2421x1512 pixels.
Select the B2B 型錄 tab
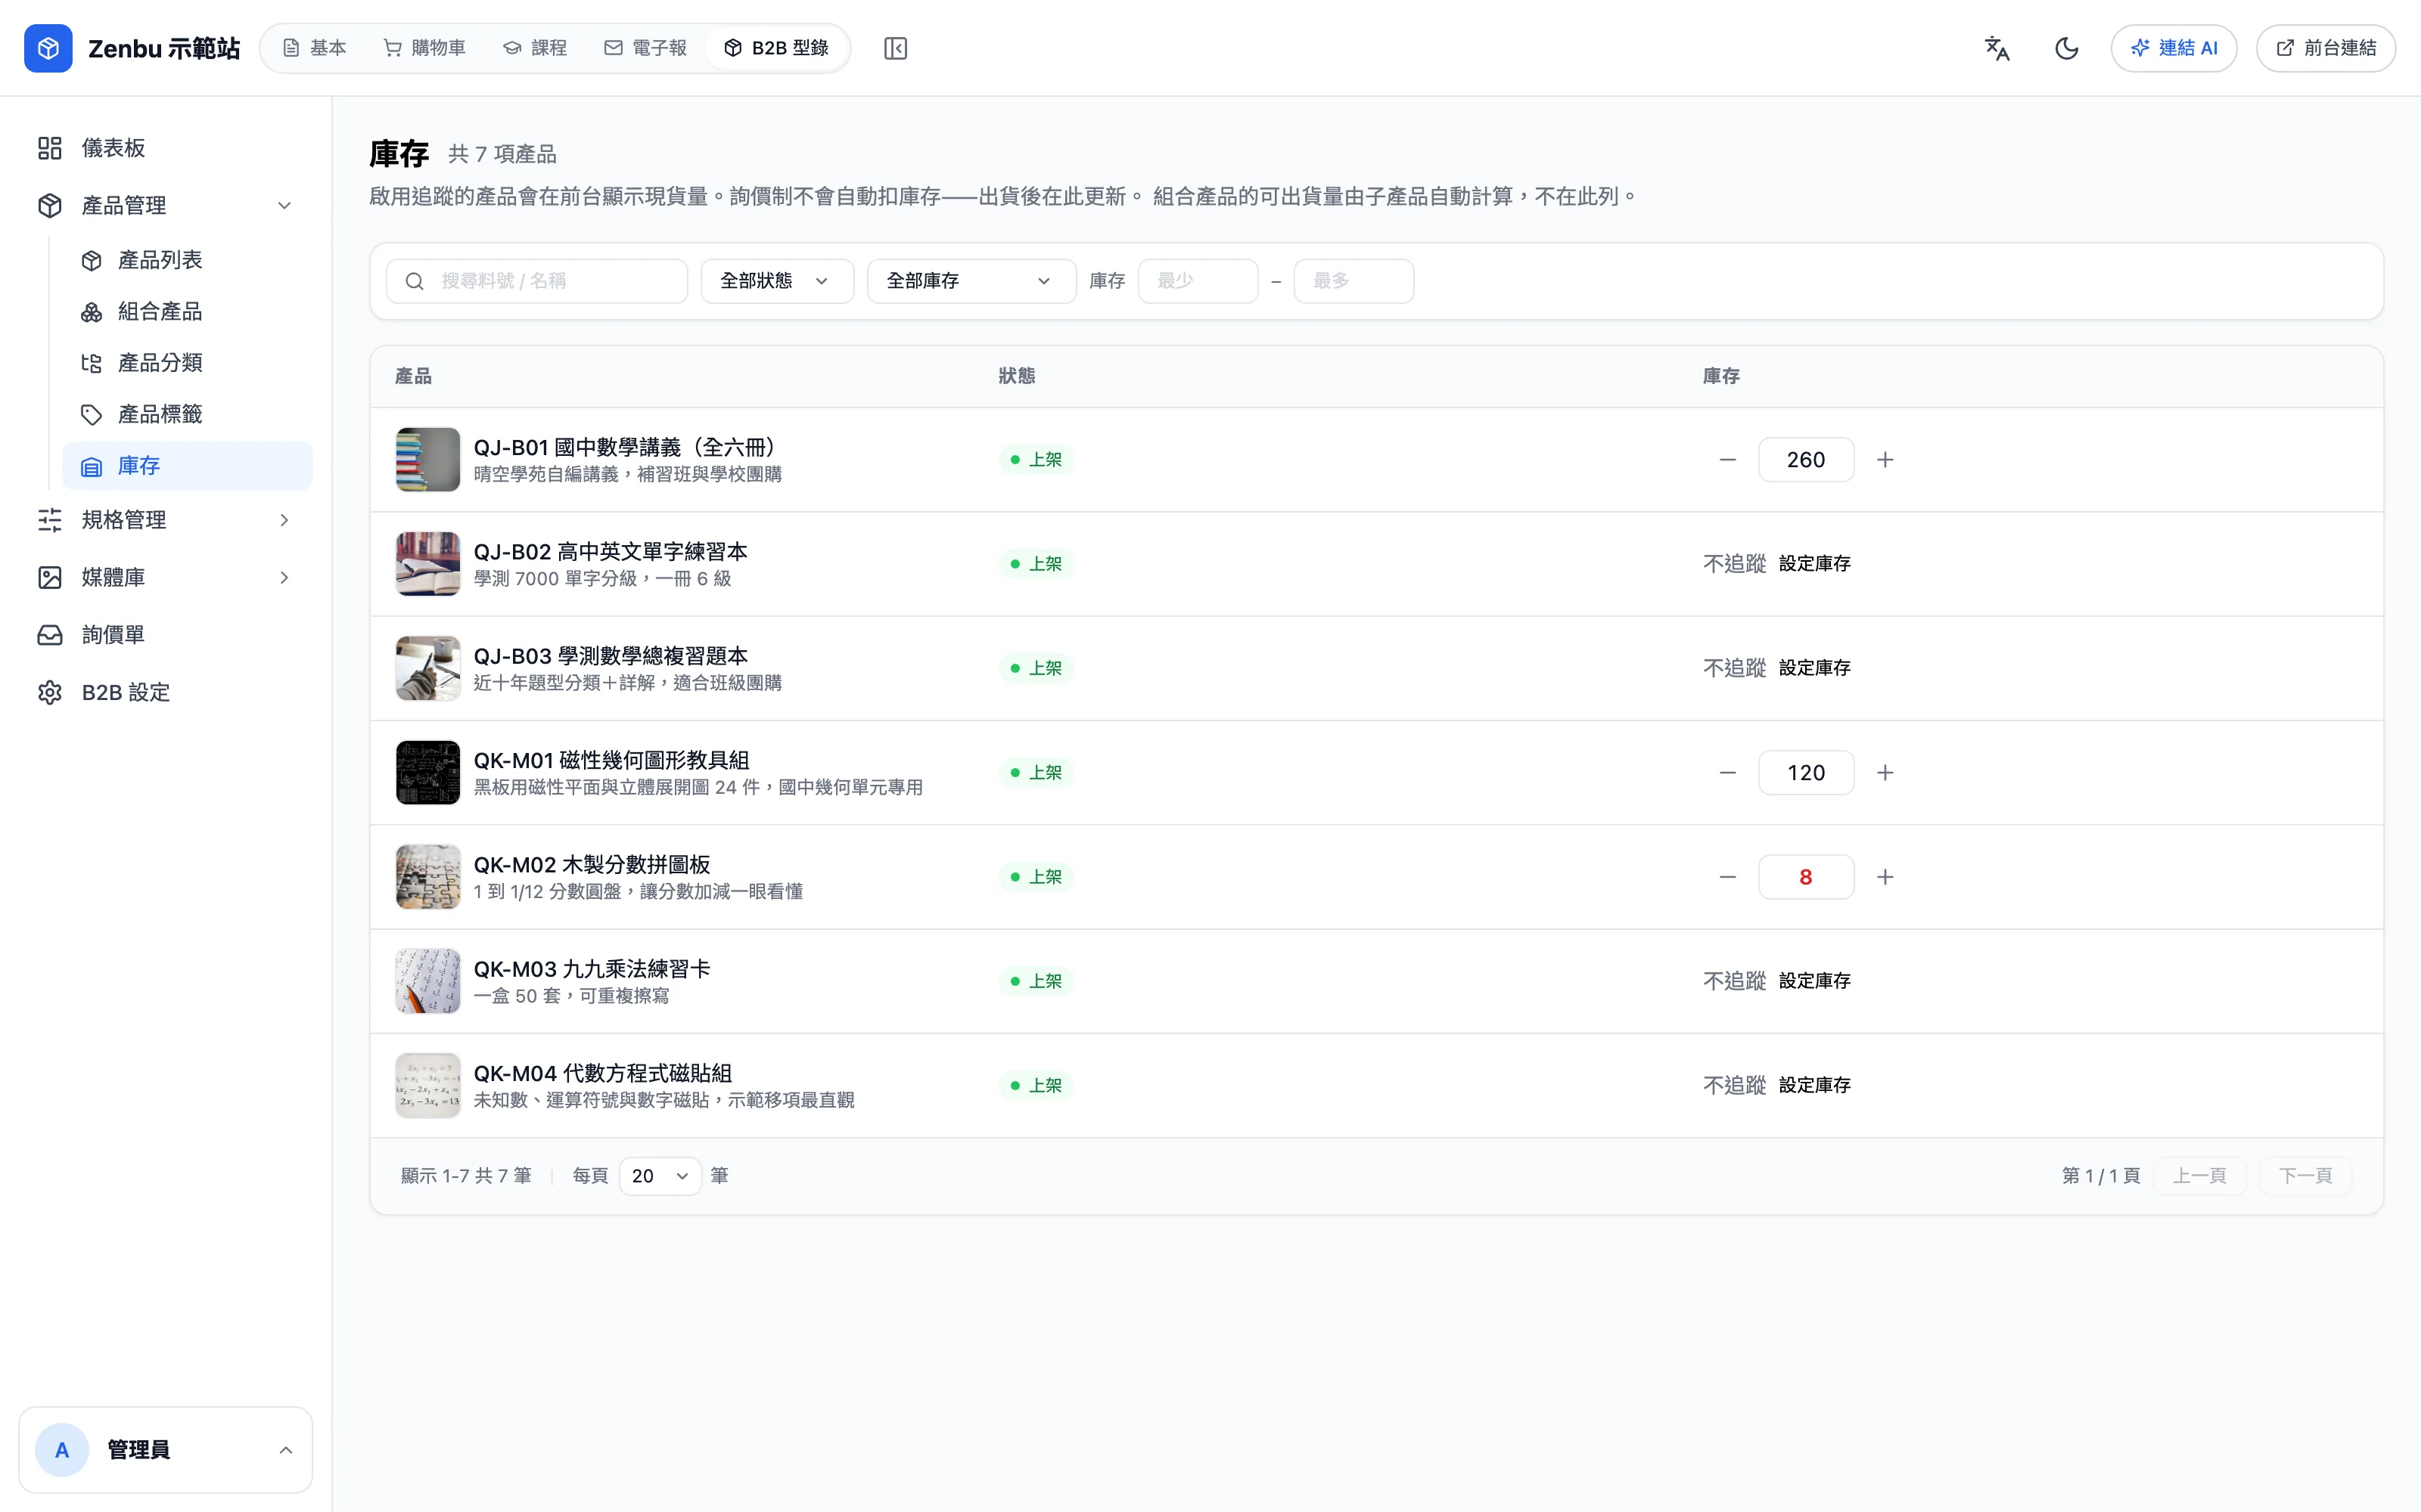point(776,48)
